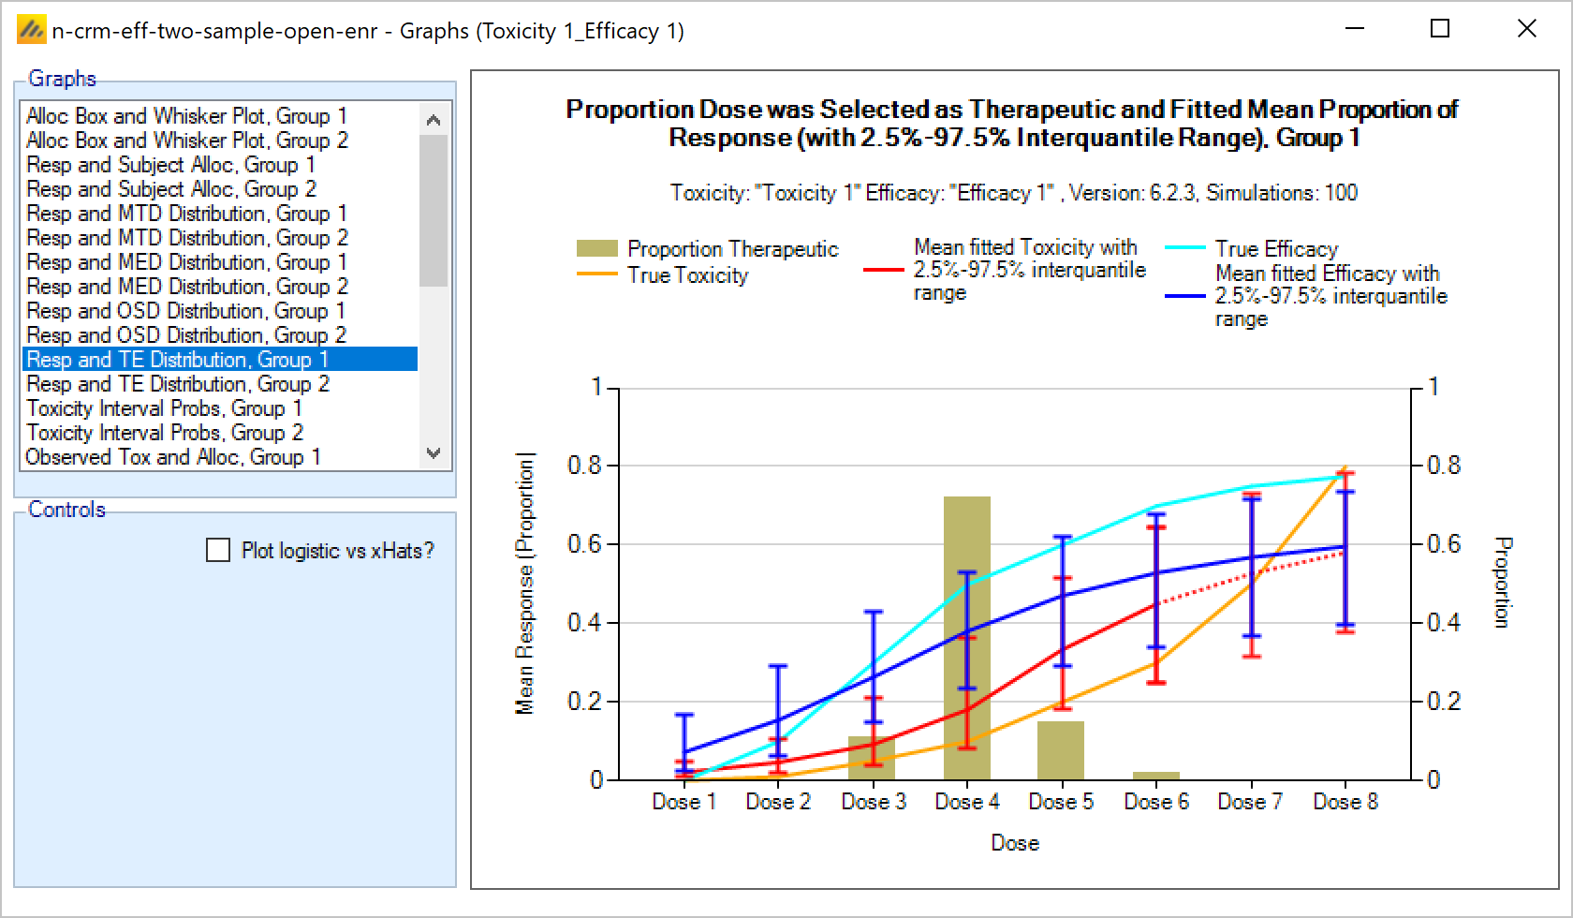Open Observed Tox and Alloc, Group 1
Viewport: 1573px width, 918px height.
(173, 457)
